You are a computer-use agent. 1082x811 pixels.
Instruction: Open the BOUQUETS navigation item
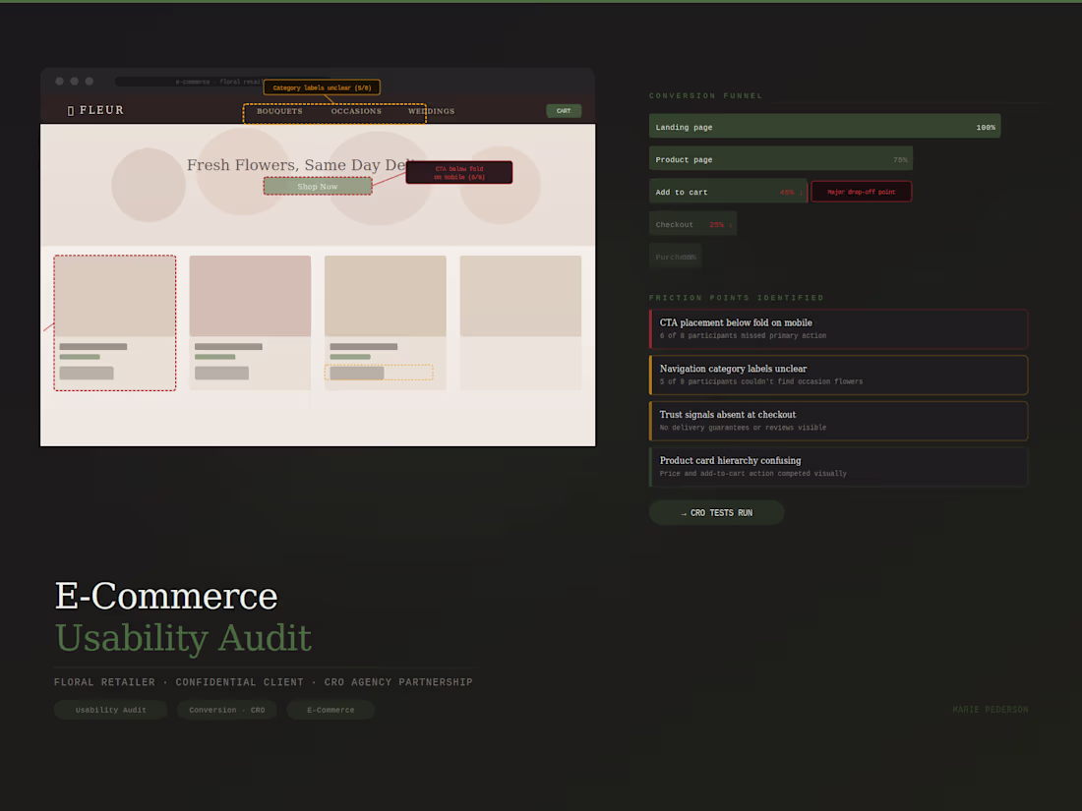coord(279,111)
